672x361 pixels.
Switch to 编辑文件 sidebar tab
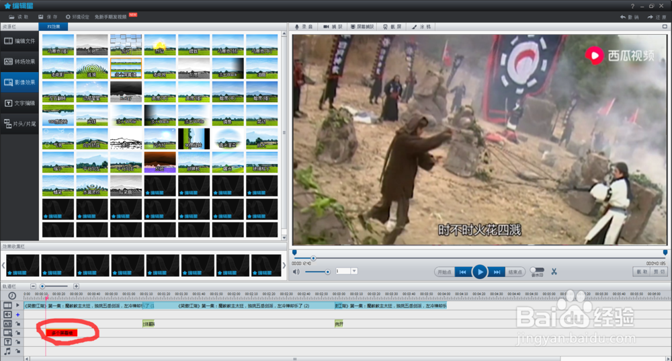(x=19, y=41)
